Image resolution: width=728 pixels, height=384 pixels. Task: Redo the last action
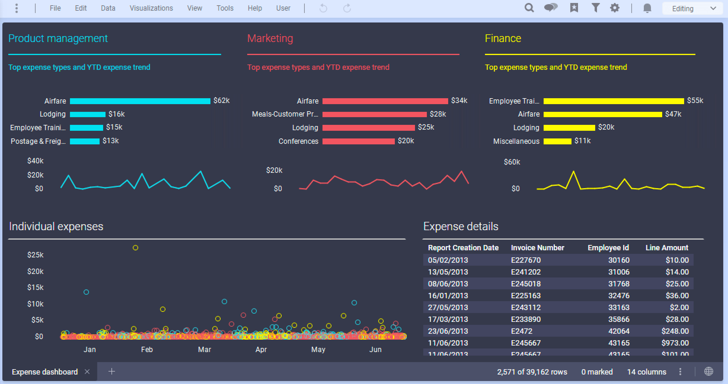pos(346,8)
